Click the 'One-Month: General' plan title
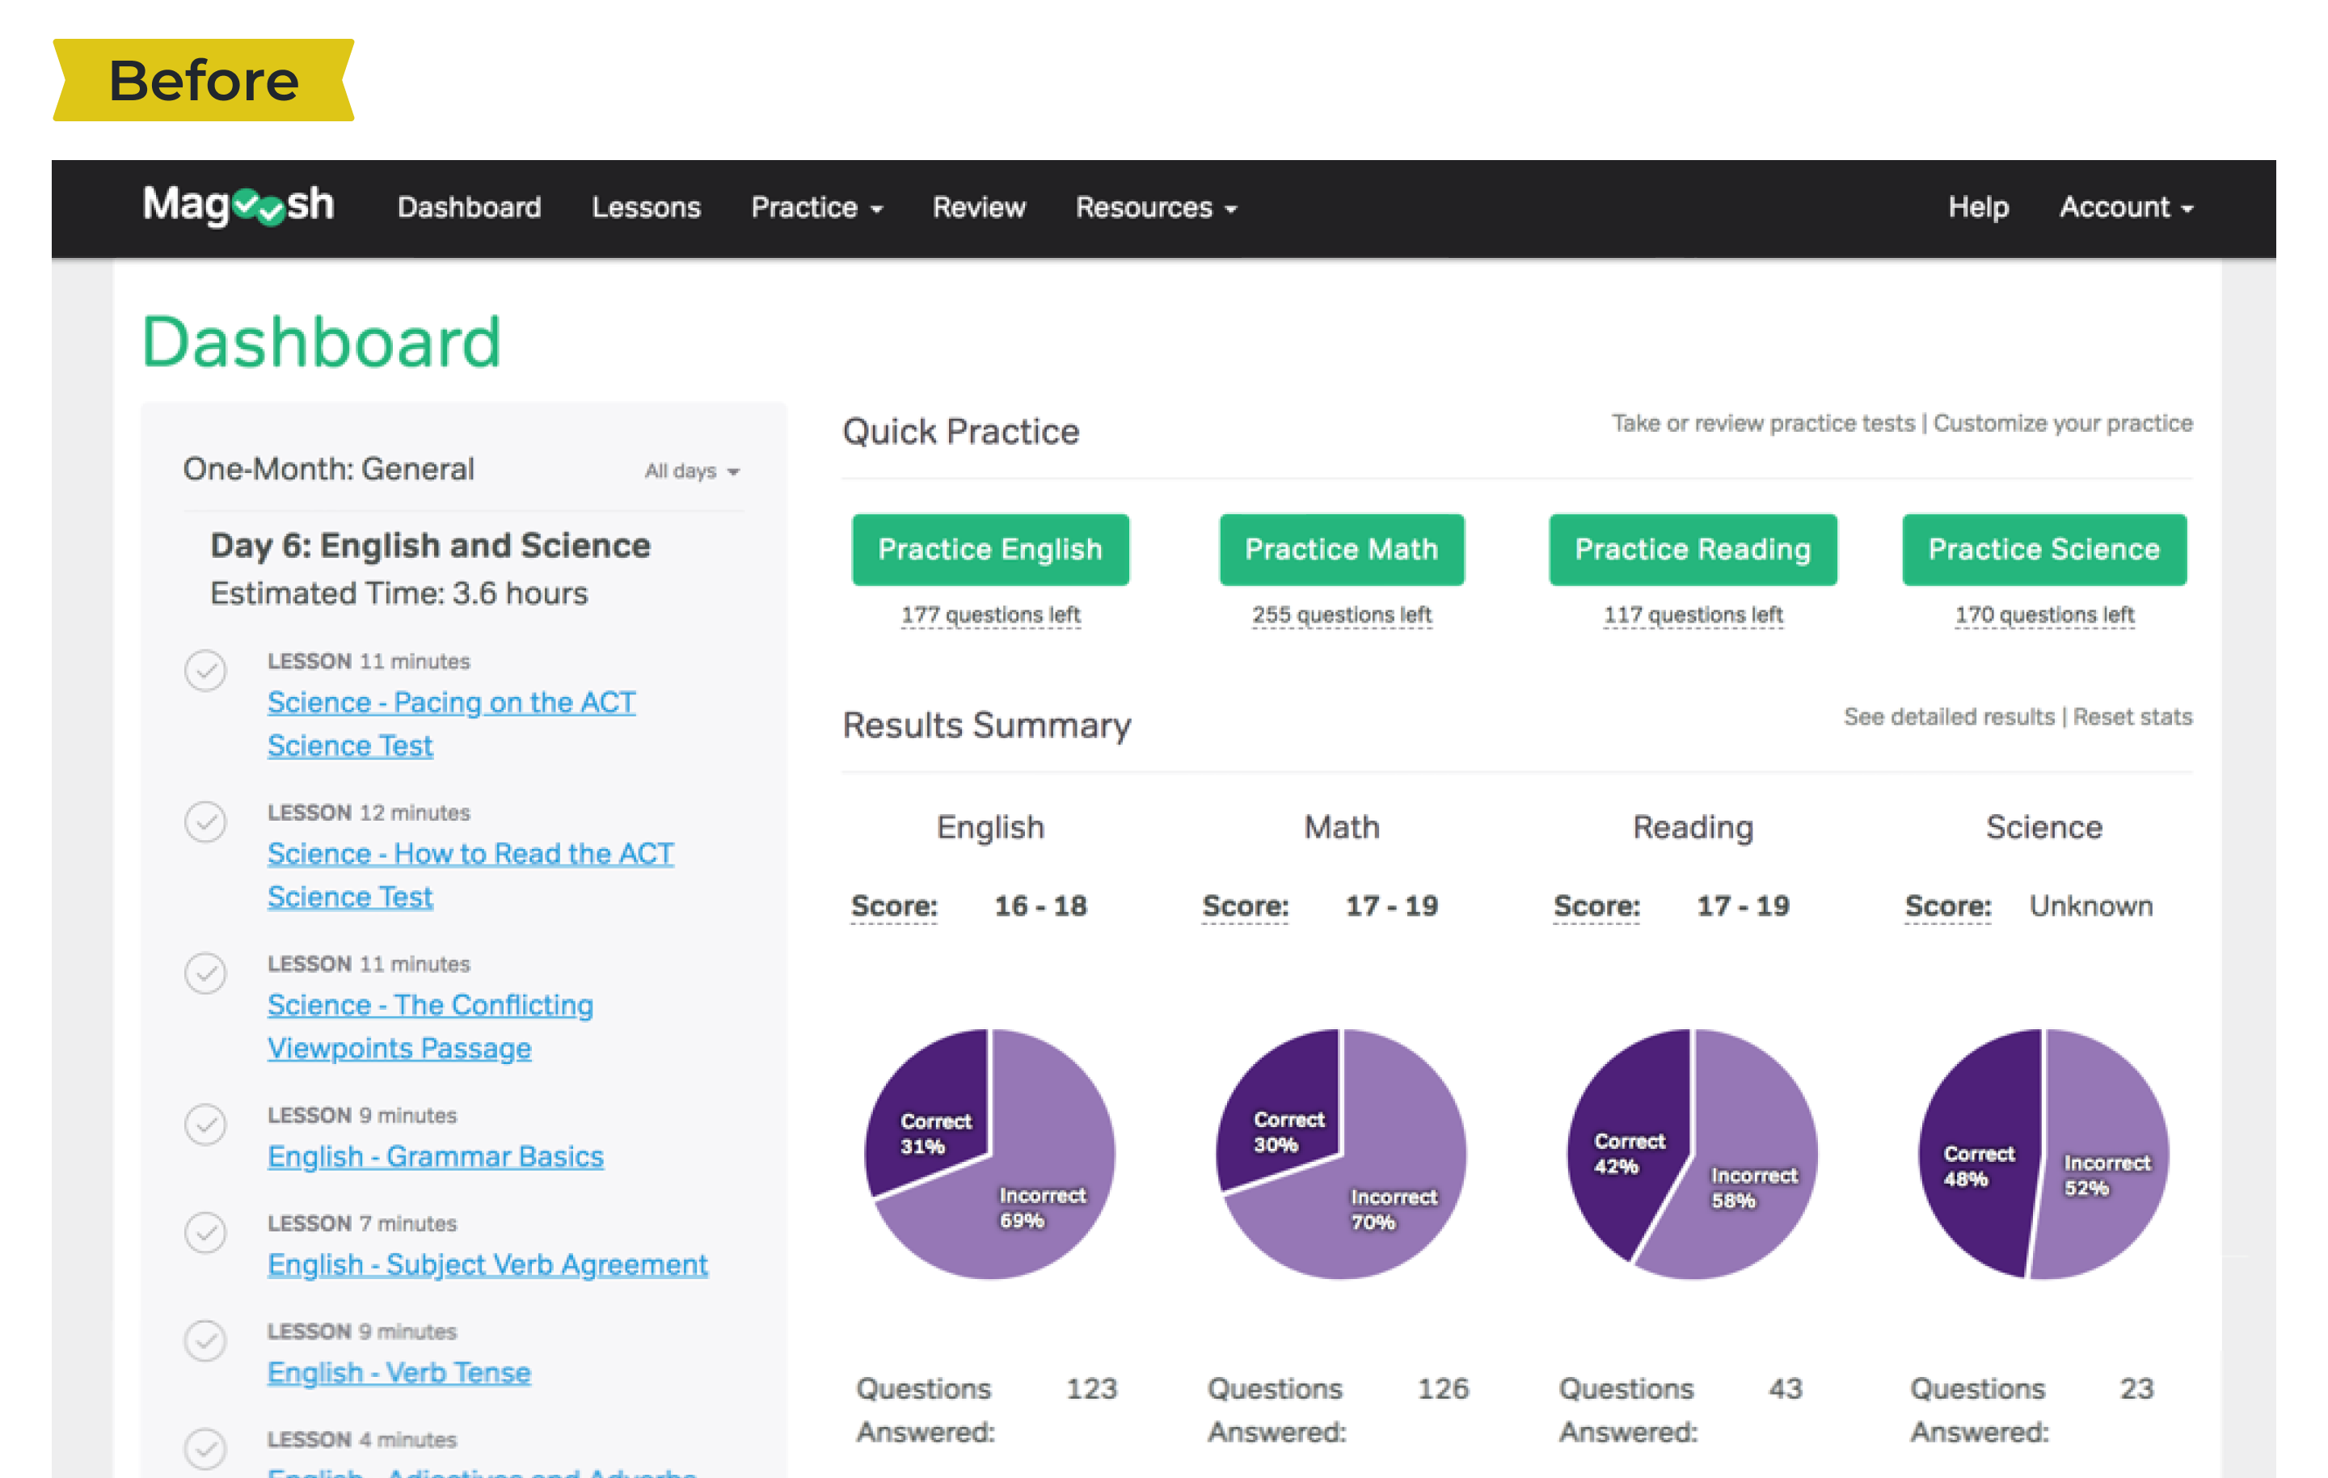Screen dimensions: 2328x1478 [x=329, y=469]
